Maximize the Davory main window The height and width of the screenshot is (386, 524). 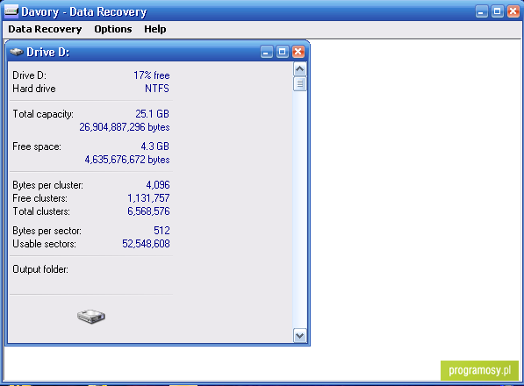point(497,11)
